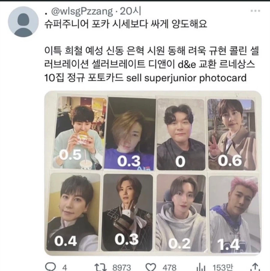This screenshot has width=270, height=271.
Task: Select the photocard marked 0
Action: click(x=181, y=134)
